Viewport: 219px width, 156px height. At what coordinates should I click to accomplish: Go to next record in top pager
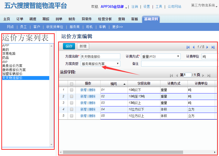click(x=207, y=47)
